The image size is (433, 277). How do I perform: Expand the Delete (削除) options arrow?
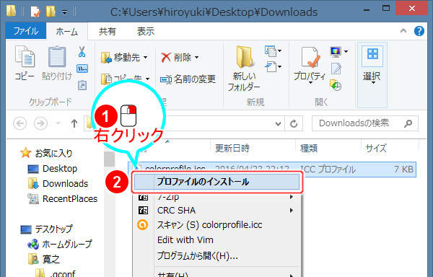[x=196, y=58]
